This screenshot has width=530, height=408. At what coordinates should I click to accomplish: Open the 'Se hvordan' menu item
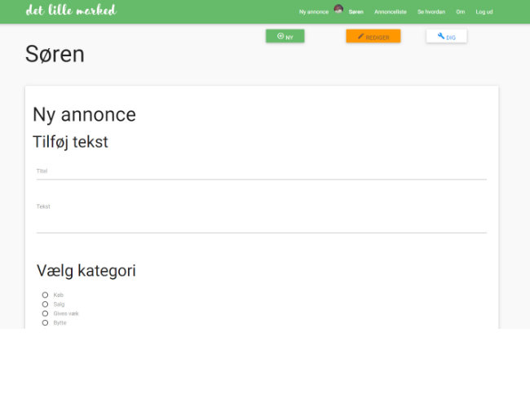(431, 12)
